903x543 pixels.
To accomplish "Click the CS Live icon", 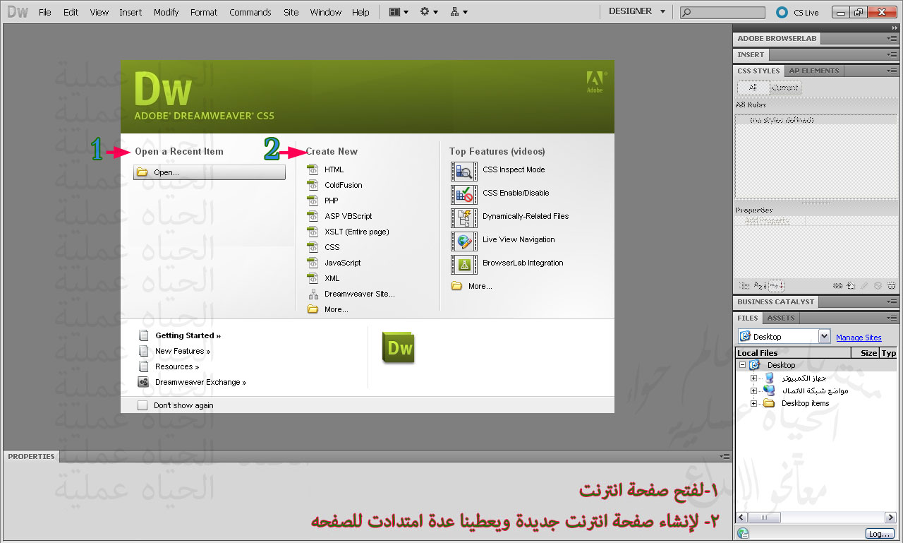I will [x=782, y=12].
